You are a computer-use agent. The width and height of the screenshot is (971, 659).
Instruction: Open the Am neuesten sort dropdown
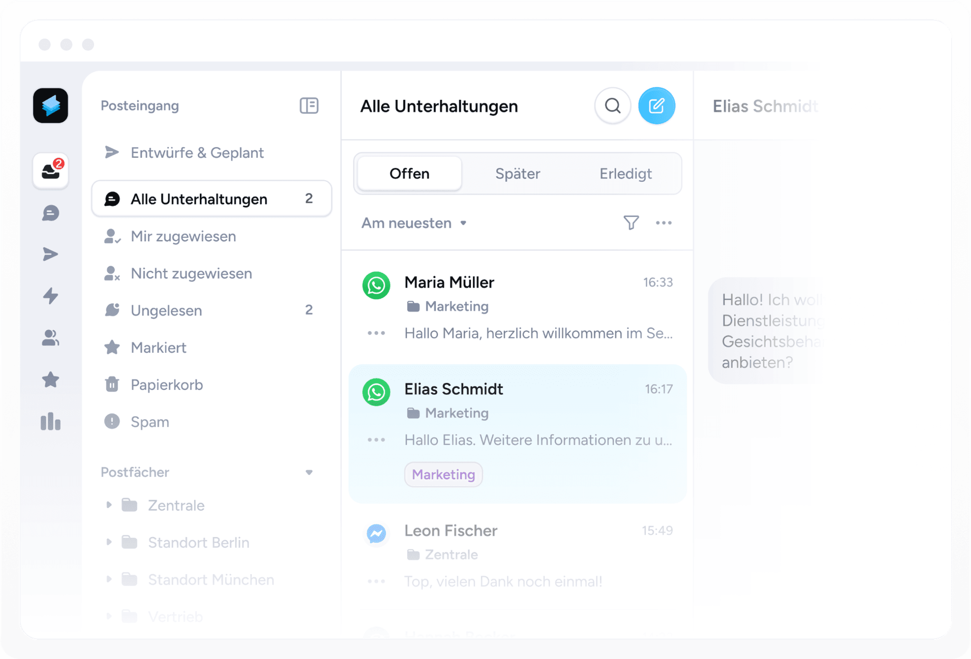(414, 223)
